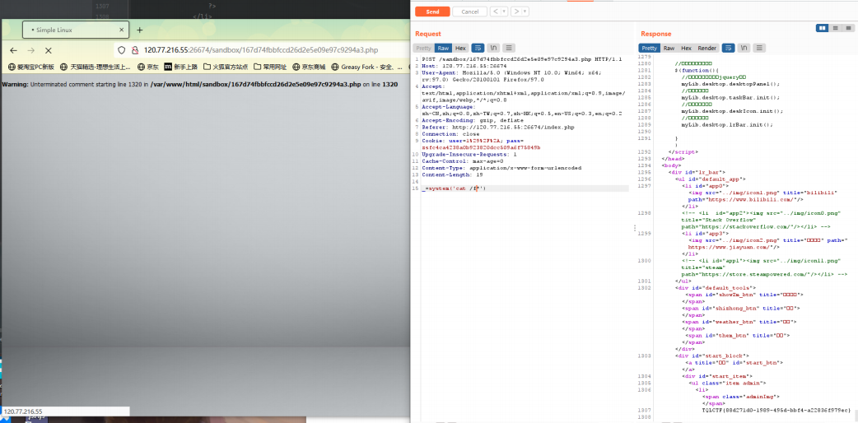
Task: Click the body tag line in response
Action: [671, 165]
